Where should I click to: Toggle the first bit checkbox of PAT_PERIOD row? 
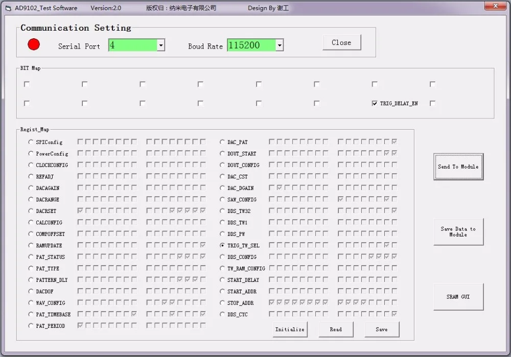click(80, 325)
